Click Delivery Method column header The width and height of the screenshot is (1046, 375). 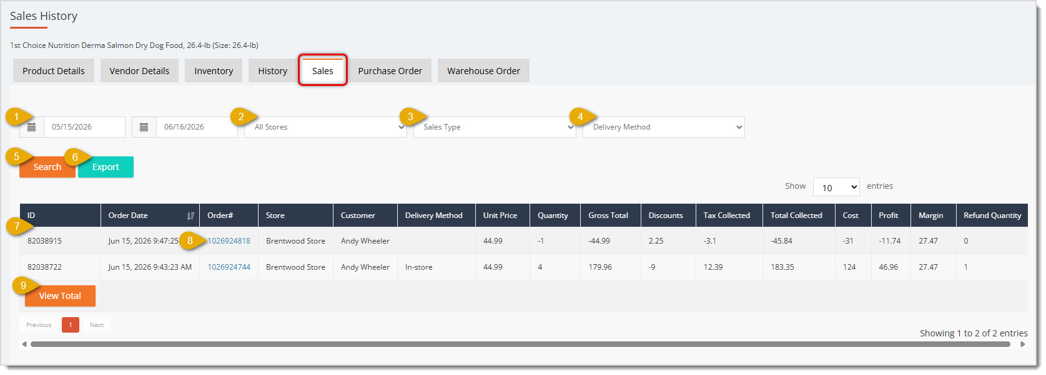(437, 216)
